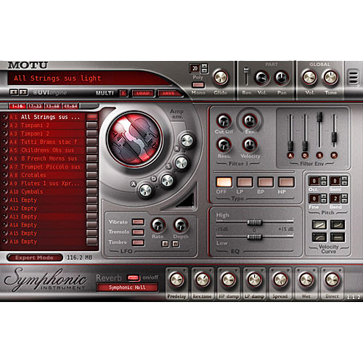363x363 pixels.
Task: Increase the Semi pitch value
Action: (345, 179)
